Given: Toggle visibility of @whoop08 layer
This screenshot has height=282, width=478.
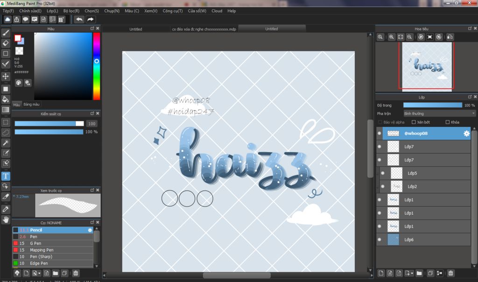Looking at the screenshot, I should pyautogui.click(x=379, y=133).
